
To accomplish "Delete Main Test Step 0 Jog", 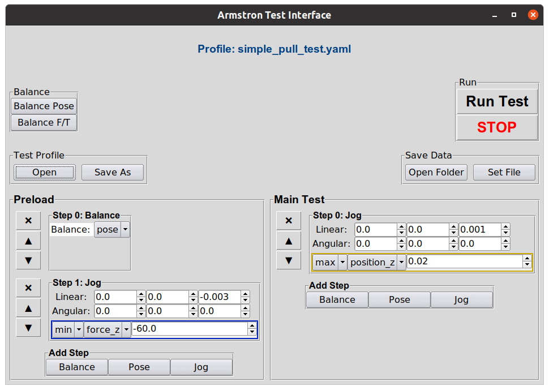I will point(289,221).
